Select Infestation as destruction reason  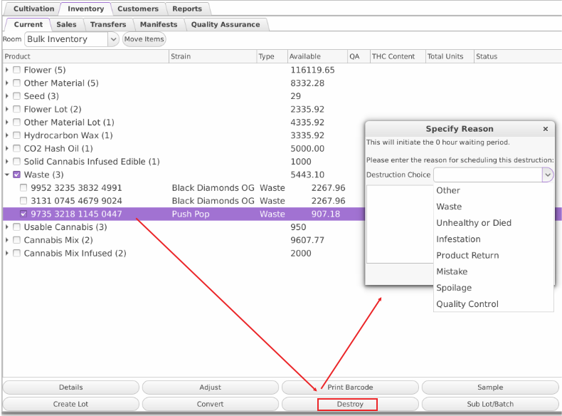(458, 239)
